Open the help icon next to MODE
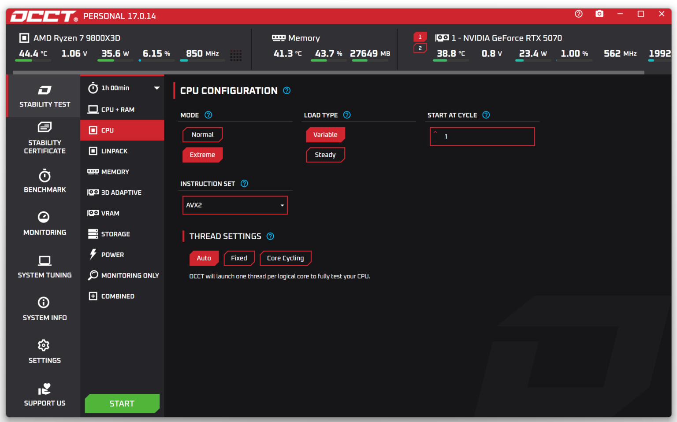 coord(208,115)
